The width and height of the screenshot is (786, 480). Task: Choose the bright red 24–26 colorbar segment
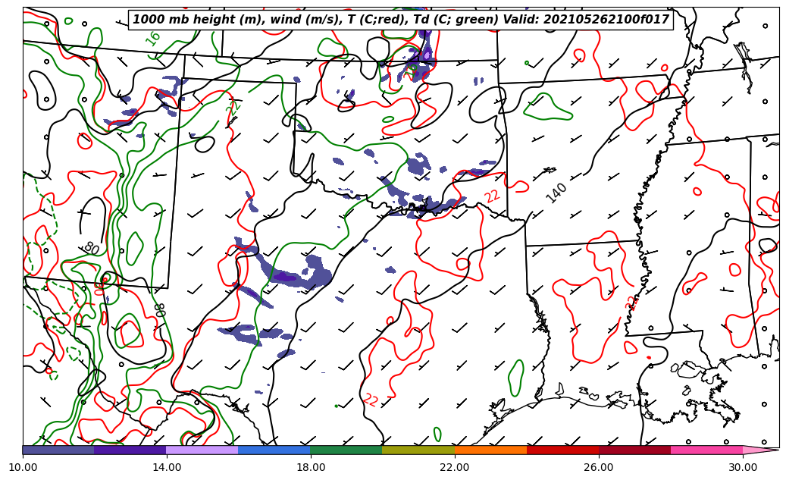[x=562, y=450]
